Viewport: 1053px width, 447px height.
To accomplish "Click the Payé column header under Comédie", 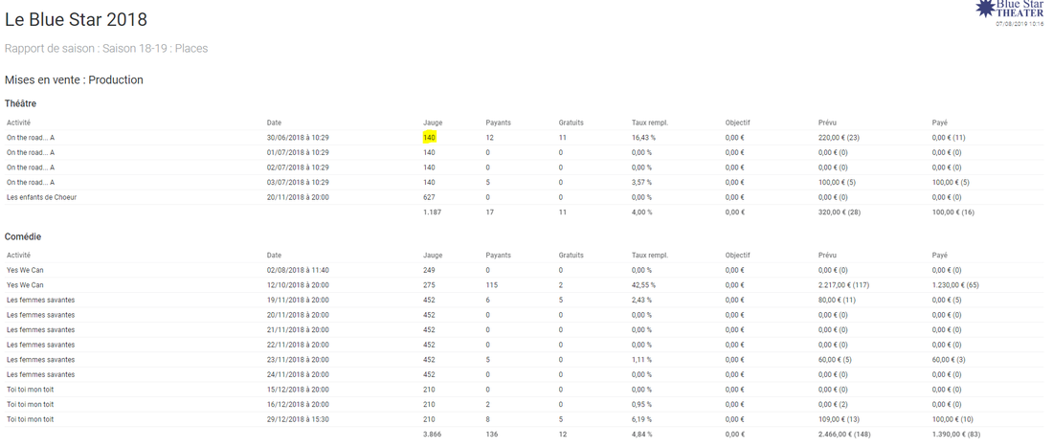I will pos(939,256).
